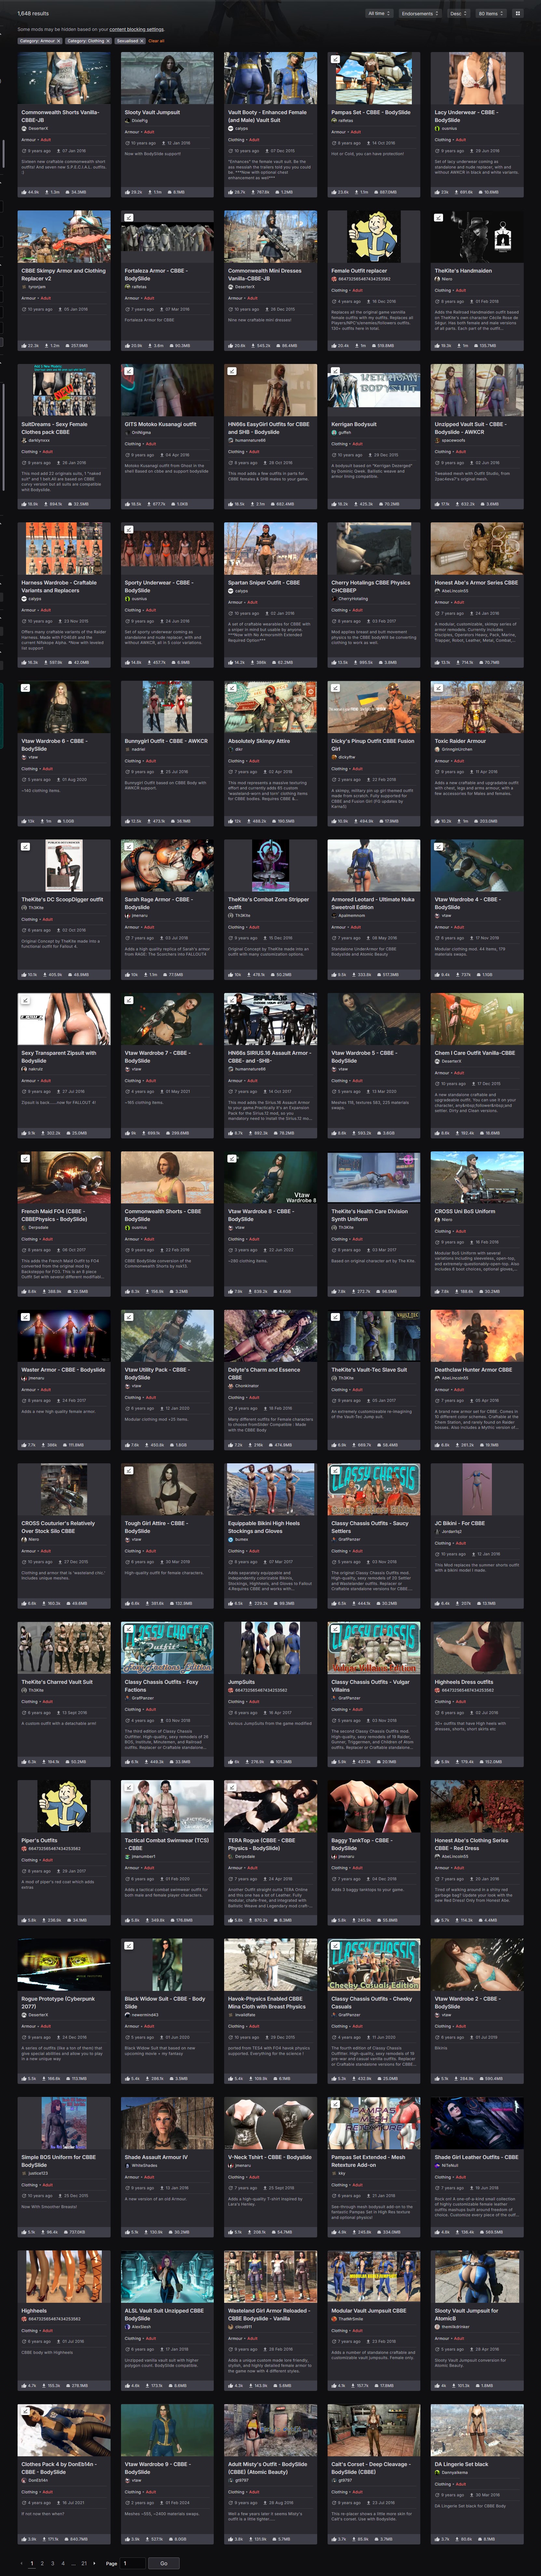
Task: Open the content blocking settings link
Action: 137,29
